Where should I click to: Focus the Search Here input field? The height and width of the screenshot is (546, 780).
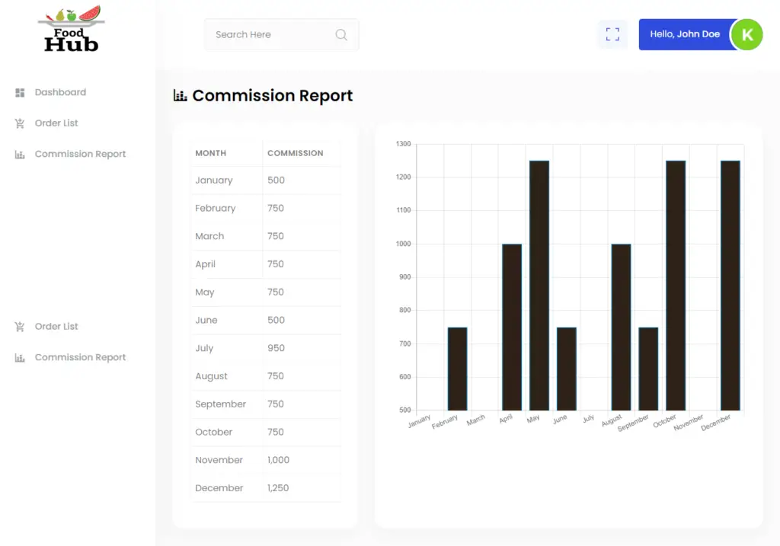tap(270, 34)
